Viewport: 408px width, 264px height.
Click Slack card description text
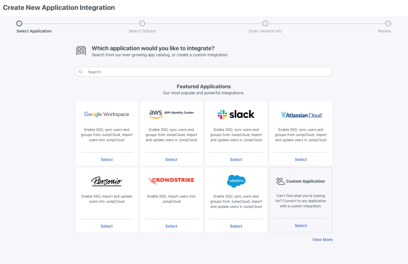click(x=236, y=135)
